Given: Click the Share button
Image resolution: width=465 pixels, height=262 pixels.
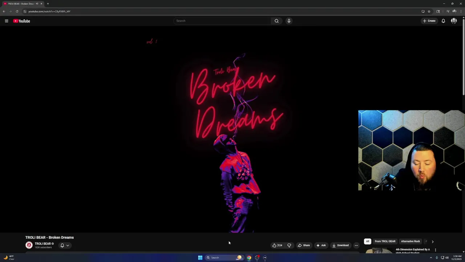Looking at the screenshot, I should click(304, 245).
